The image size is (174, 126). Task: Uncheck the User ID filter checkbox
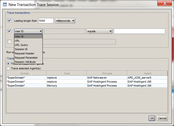(x=10, y=31)
